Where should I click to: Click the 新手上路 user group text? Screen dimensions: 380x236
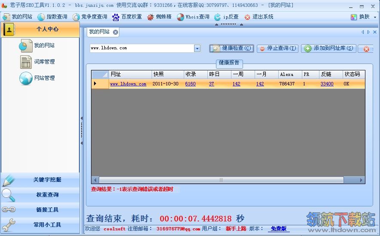click(x=236, y=228)
